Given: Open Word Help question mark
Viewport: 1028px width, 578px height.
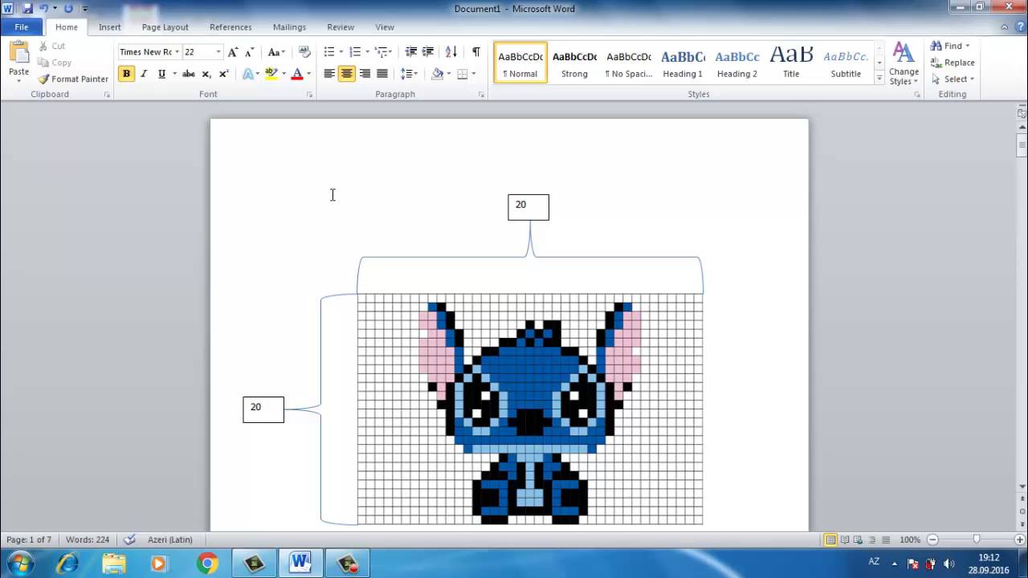Looking at the screenshot, I should (x=1020, y=27).
